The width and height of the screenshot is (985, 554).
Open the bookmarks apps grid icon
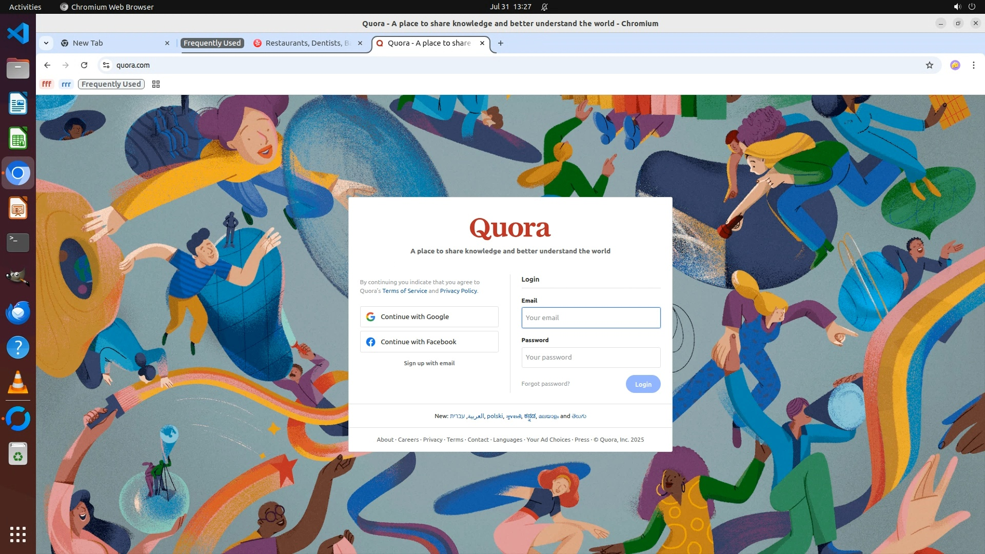(156, 84)
